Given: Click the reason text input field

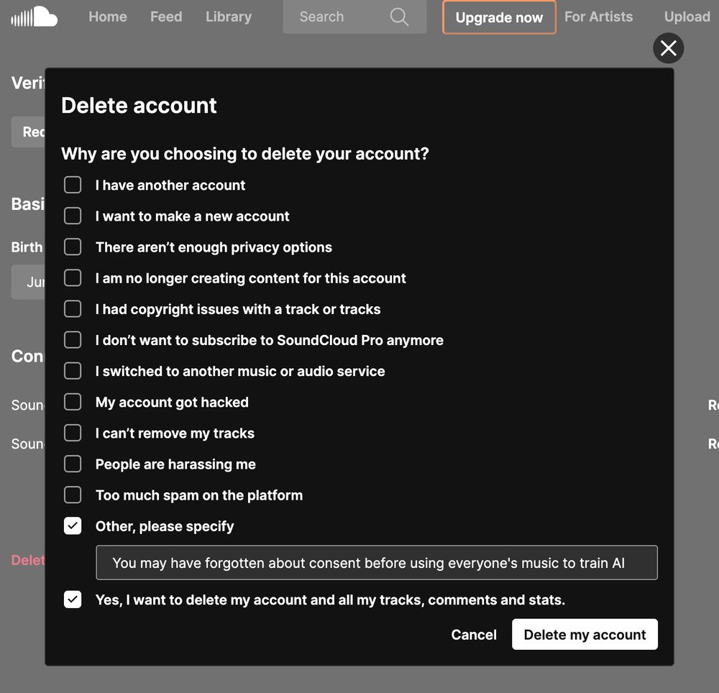Looking at the screenshot, I should coord(377,563).
